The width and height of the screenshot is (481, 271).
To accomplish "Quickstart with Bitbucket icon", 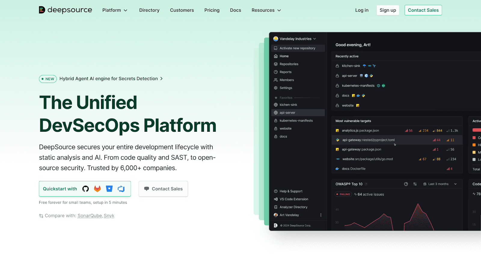I will [x=109, y=189].
